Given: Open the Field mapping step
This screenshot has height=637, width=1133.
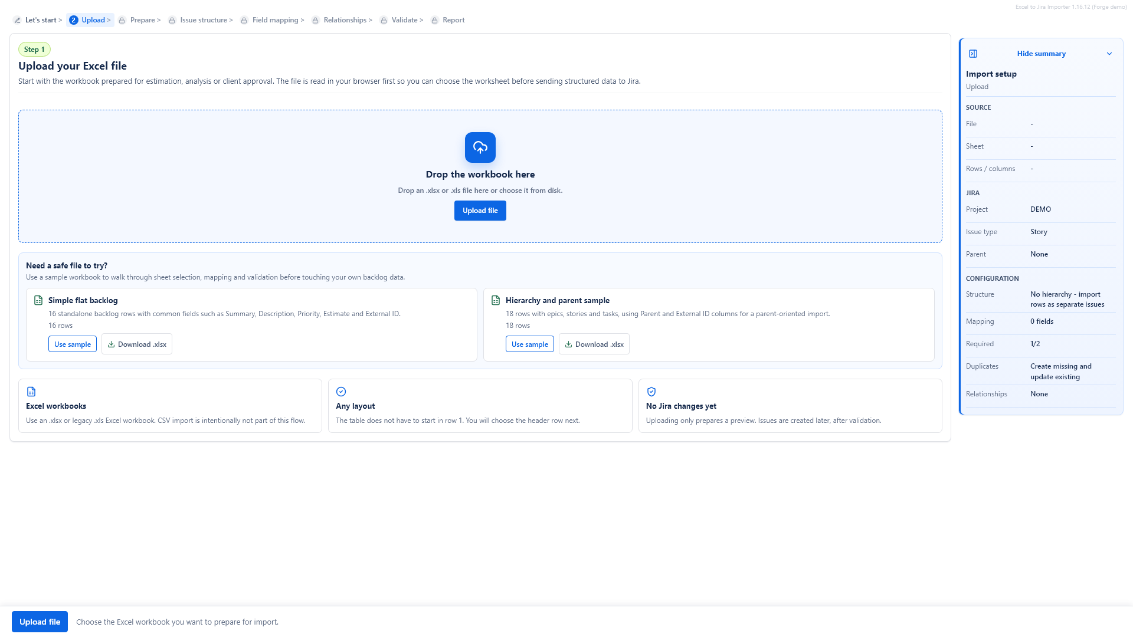Looking at the screenshot, I should [273, 20].
